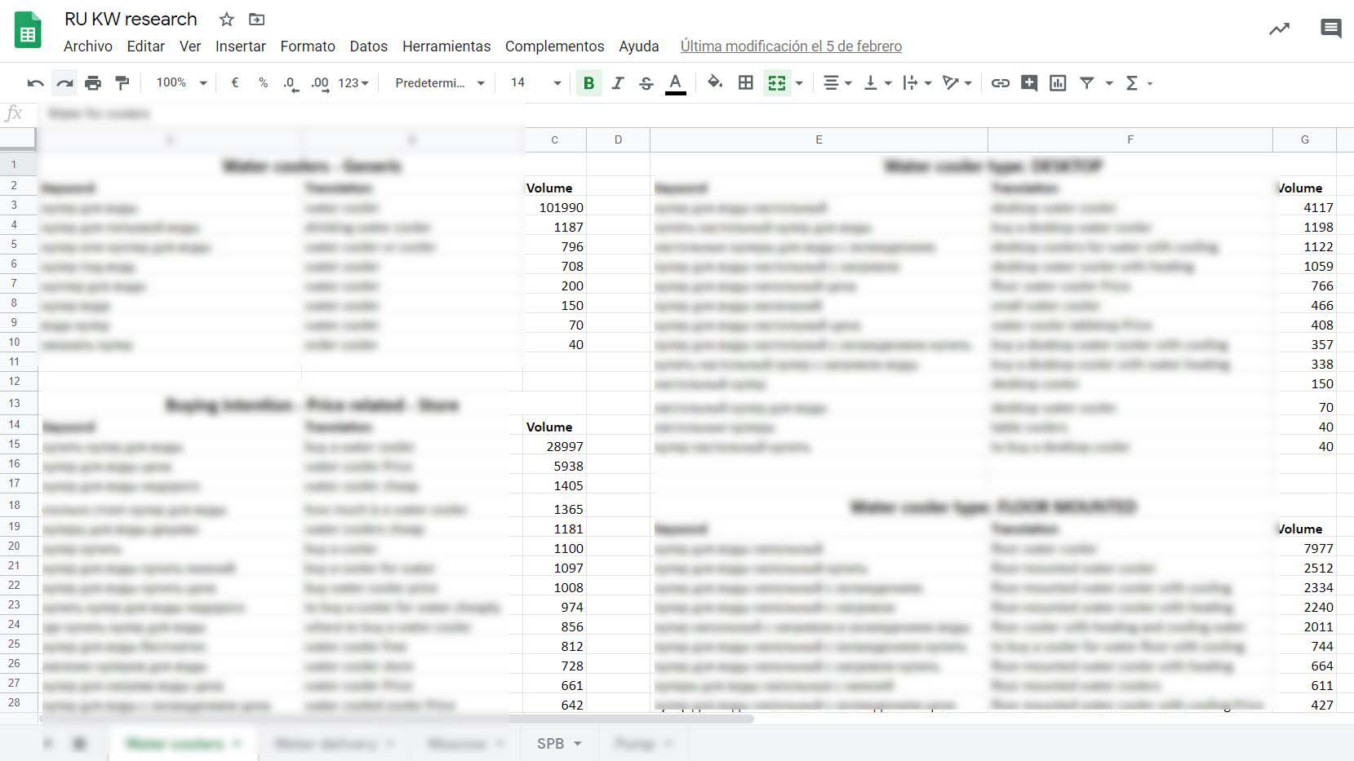Create a filter with funnel icon
Image resolution: width=1354 pixels, height=761 pixels.
1087,82
